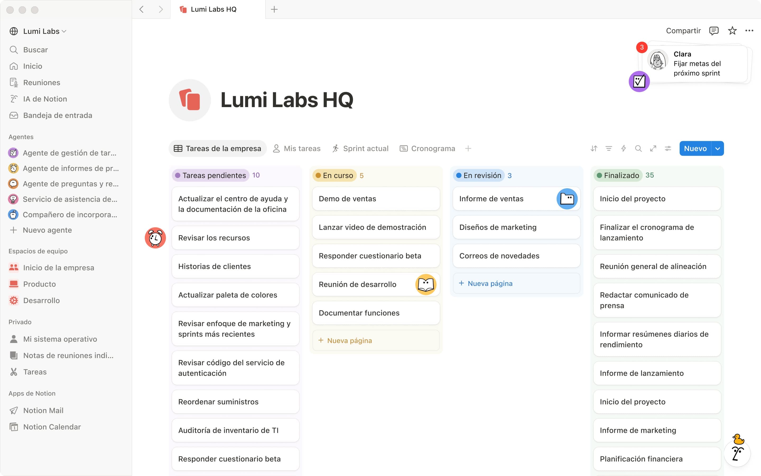Switch to the Mis tareas tab
The image size is (761, 476).
click(x=297, y=148)
